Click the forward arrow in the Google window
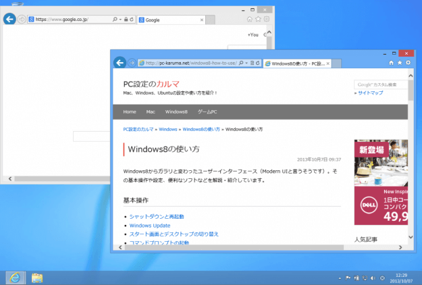The image size is (422, 285). point(22,19)
